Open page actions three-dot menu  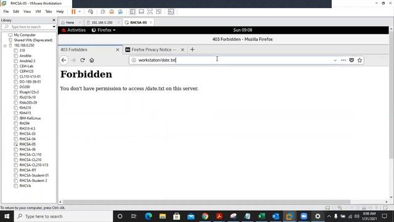tap(344, 60)
